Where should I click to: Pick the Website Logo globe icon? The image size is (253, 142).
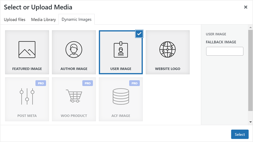point(167,50)
